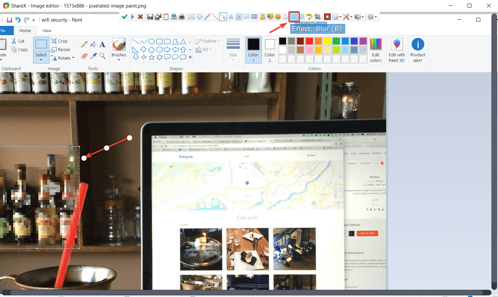The height and width of the screenshot is (297, 498).
Task: Click the Product alert button
Action: pos(418,50)
